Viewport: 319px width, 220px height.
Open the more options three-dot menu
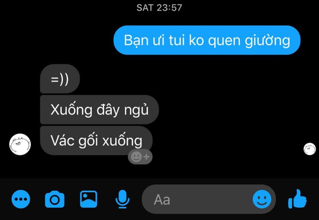(21, 199)
